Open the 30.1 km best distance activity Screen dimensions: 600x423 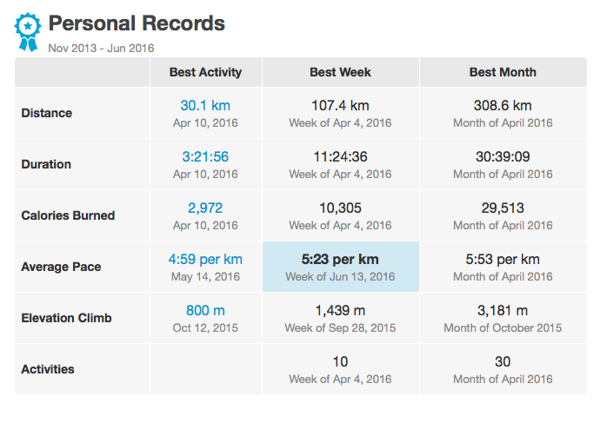point(205,106)
